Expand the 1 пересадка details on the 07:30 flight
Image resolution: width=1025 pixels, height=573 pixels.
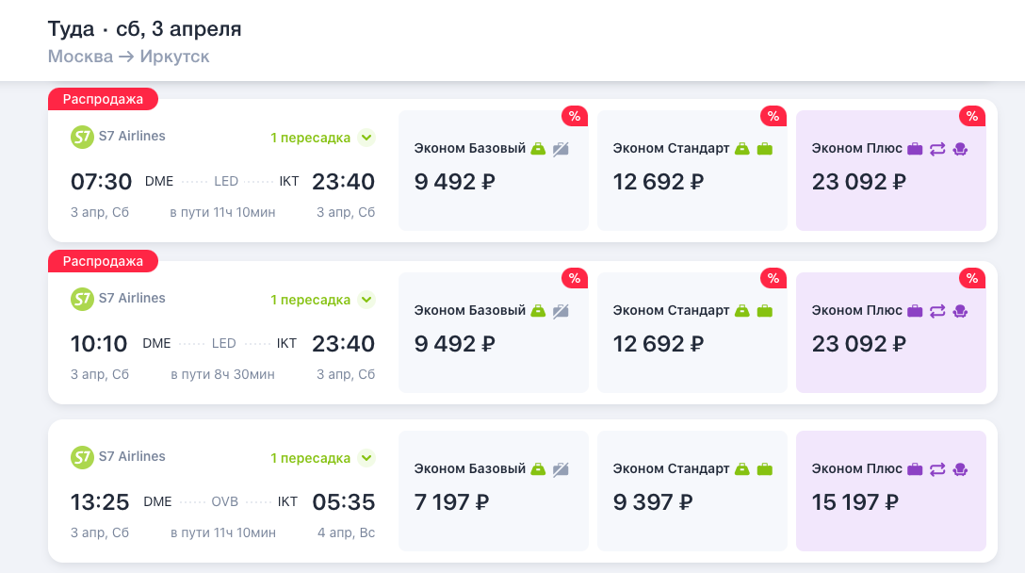(320, 136)
